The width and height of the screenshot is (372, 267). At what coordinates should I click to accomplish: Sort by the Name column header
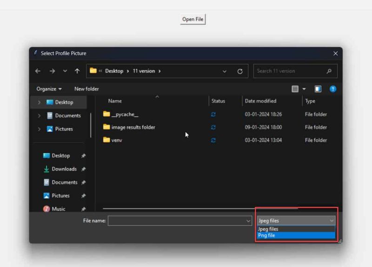click(x=115, y=101)
